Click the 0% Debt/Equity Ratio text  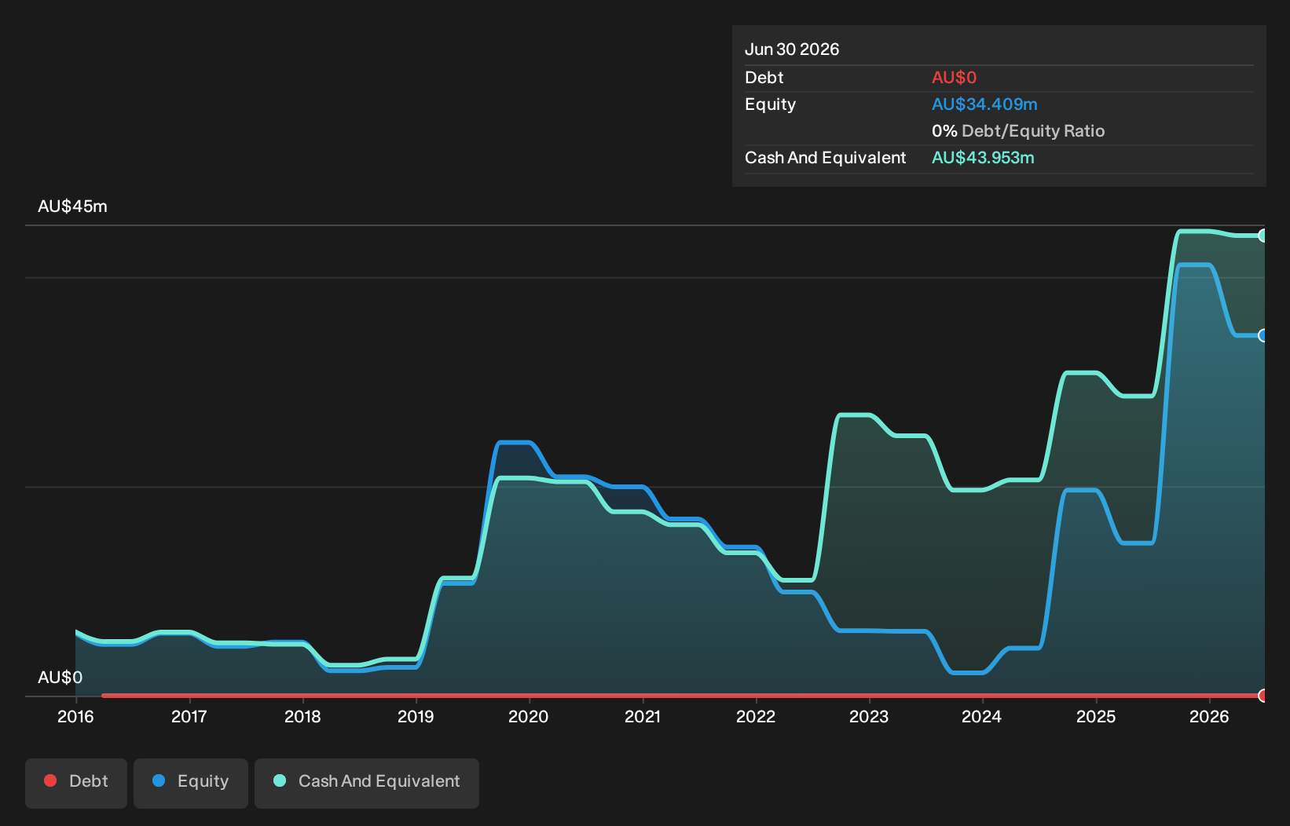[1018, 131]
